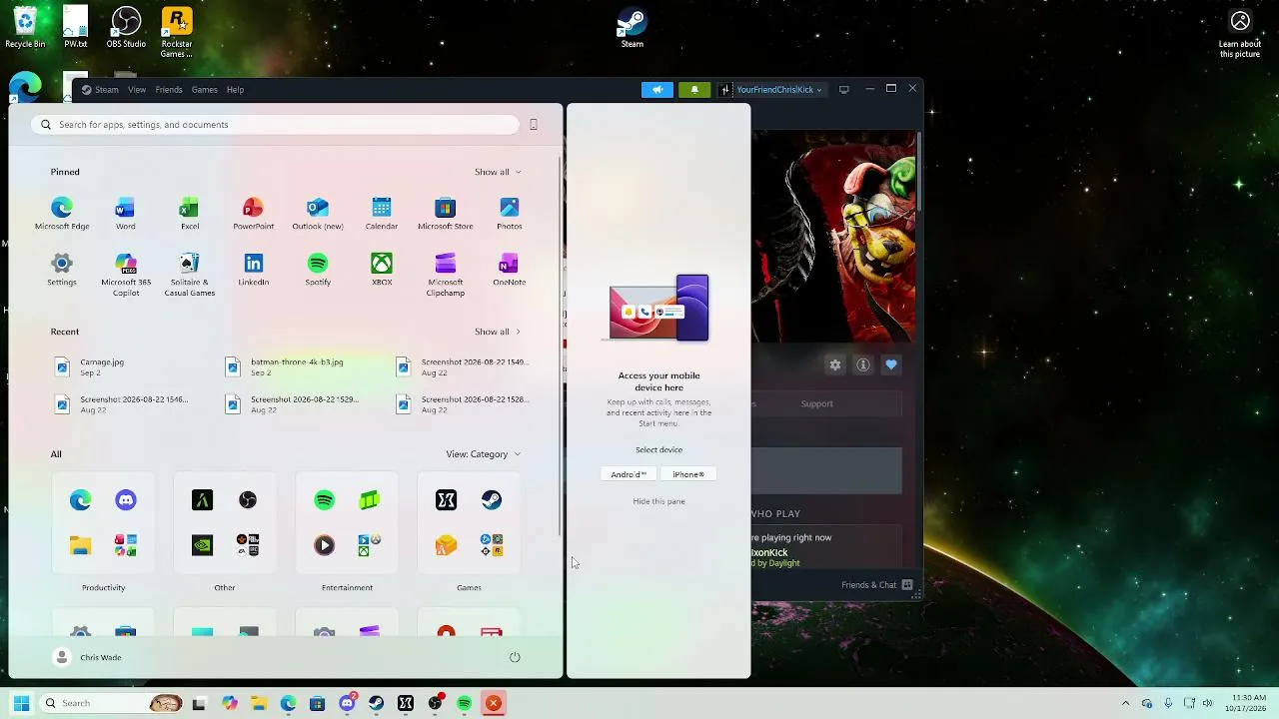This screenshot has height=719, width=1279.
Task: Toggle the Steam favorite heart icon
Action: click(891, 365)
